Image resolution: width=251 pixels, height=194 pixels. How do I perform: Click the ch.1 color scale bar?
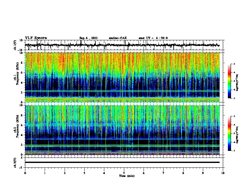click(x=229, y=81)
